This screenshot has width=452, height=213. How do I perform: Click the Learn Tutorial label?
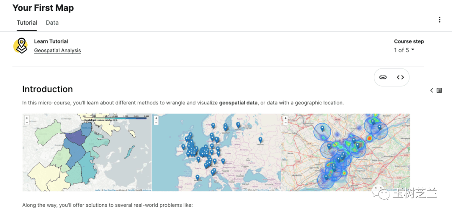point(51,41)
